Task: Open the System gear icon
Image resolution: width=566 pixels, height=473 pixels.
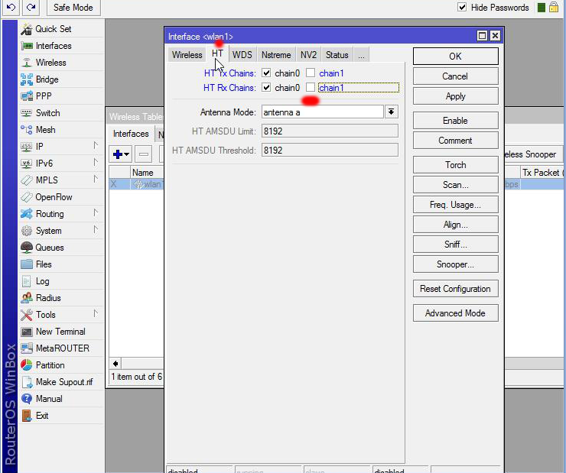Action: 27,231
